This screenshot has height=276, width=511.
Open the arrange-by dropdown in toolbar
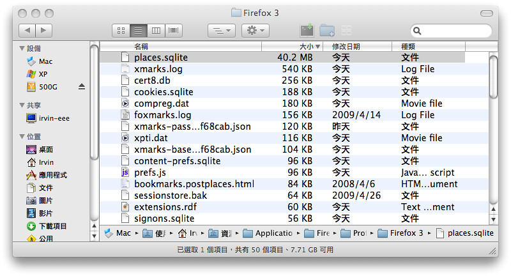(222, 31)
